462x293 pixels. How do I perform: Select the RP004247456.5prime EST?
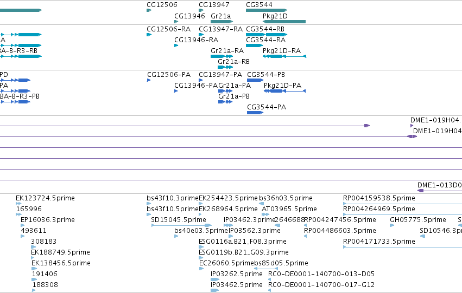coord(340,220)
